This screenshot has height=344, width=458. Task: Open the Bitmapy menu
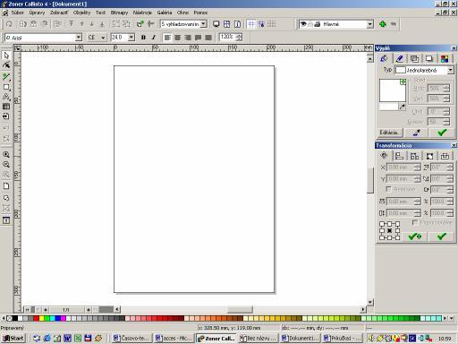click(119, 13)
